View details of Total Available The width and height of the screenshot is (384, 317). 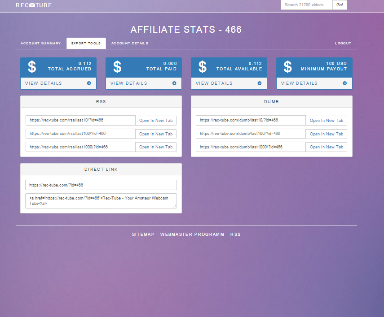click(x=229, y=83)
